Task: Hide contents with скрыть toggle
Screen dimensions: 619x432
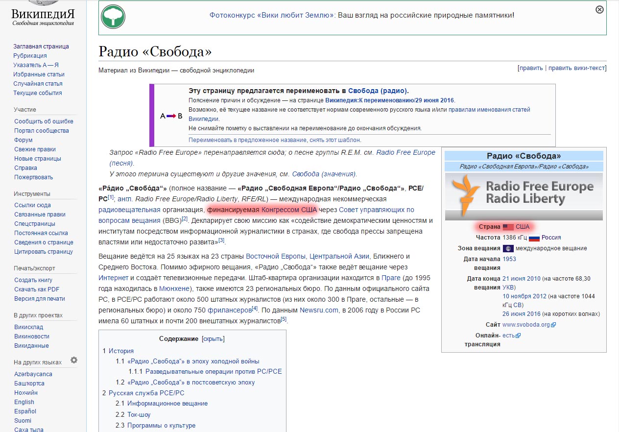Action: pyautogui.click(x=213, y=339)
